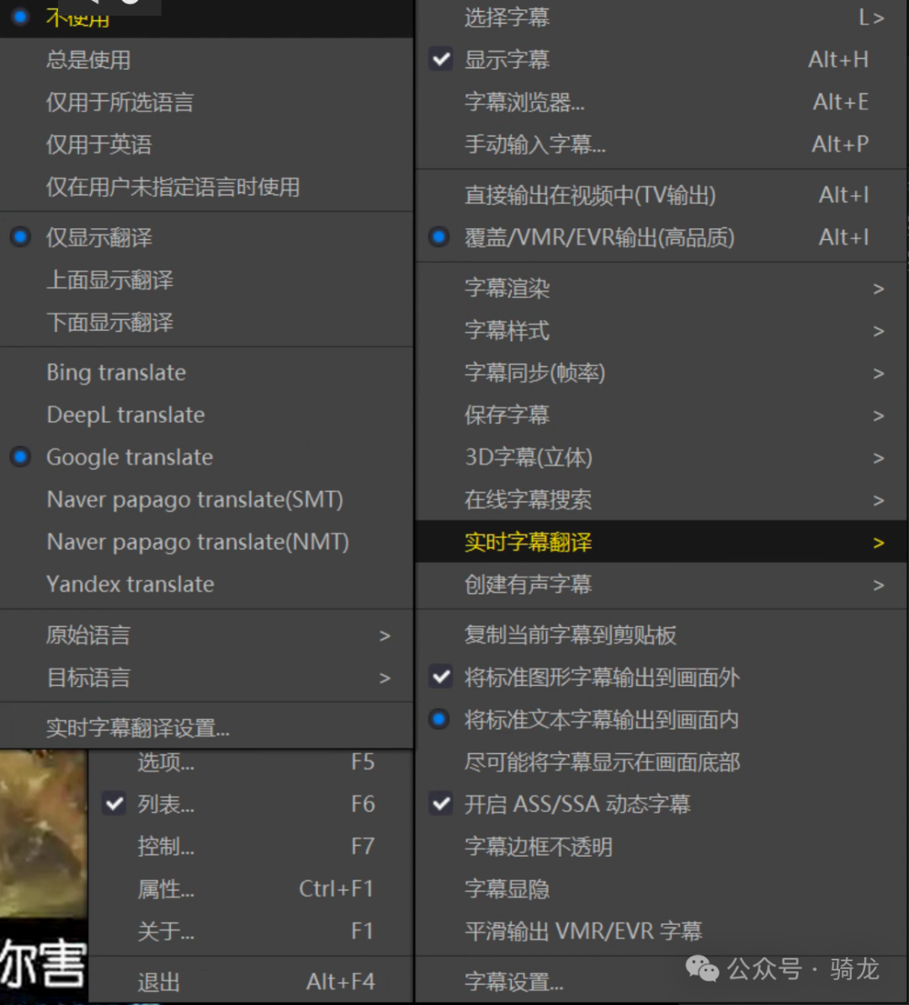
Task: Switch to Yandex translate
Action: coord(127,584)
